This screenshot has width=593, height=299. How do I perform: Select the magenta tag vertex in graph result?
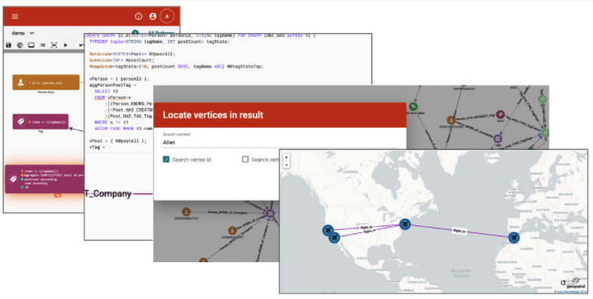click(x=500, y=114)
